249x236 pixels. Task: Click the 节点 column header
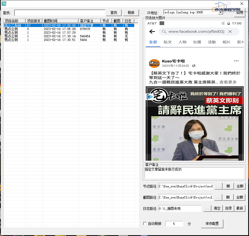click(x=106, y=21)
